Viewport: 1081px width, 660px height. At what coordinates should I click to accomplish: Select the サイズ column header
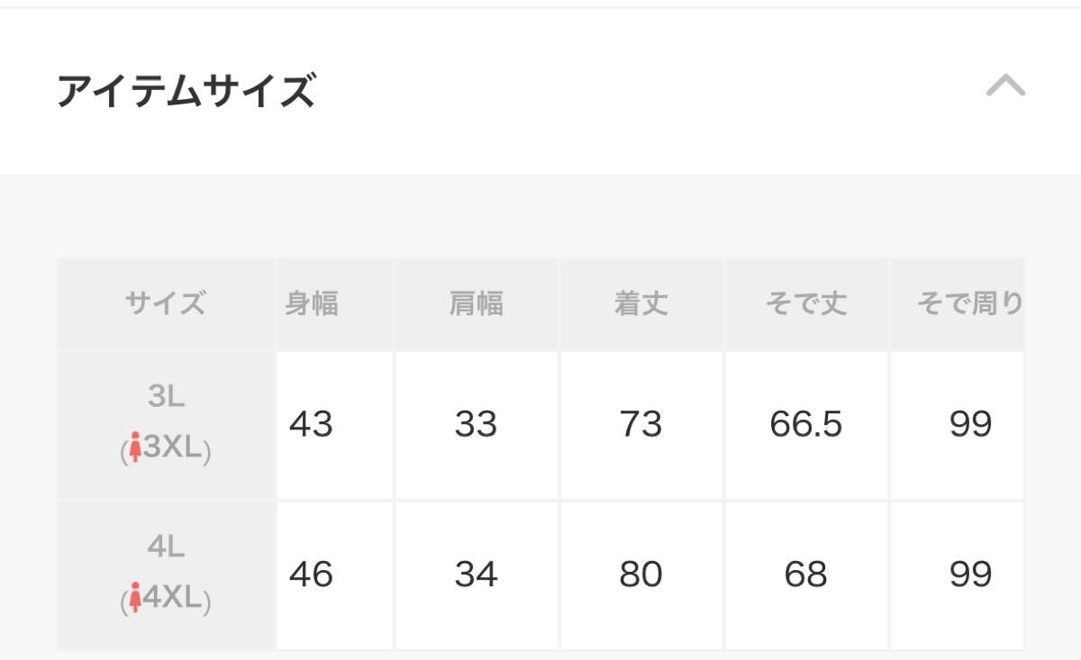pyautogui.click(x=166, y=304)
